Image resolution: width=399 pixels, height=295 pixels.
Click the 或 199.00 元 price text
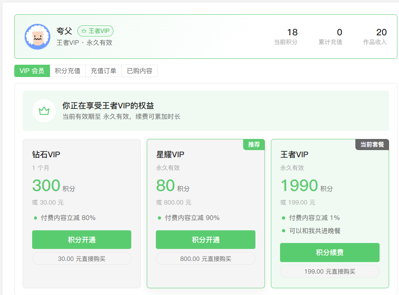coord(298,202)
